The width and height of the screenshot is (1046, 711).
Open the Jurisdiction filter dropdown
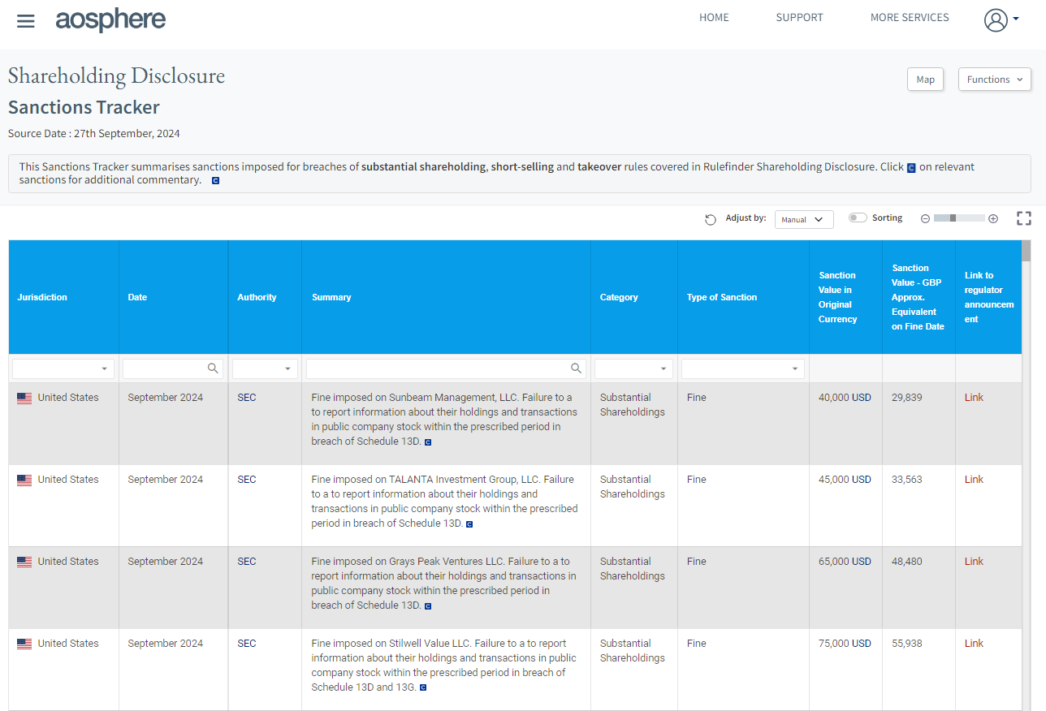point(63,368)
